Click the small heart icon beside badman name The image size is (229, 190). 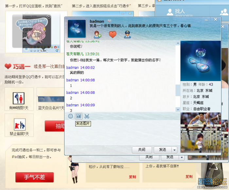109,21
